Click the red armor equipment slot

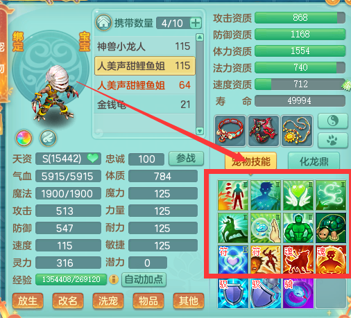coord(264,131)
